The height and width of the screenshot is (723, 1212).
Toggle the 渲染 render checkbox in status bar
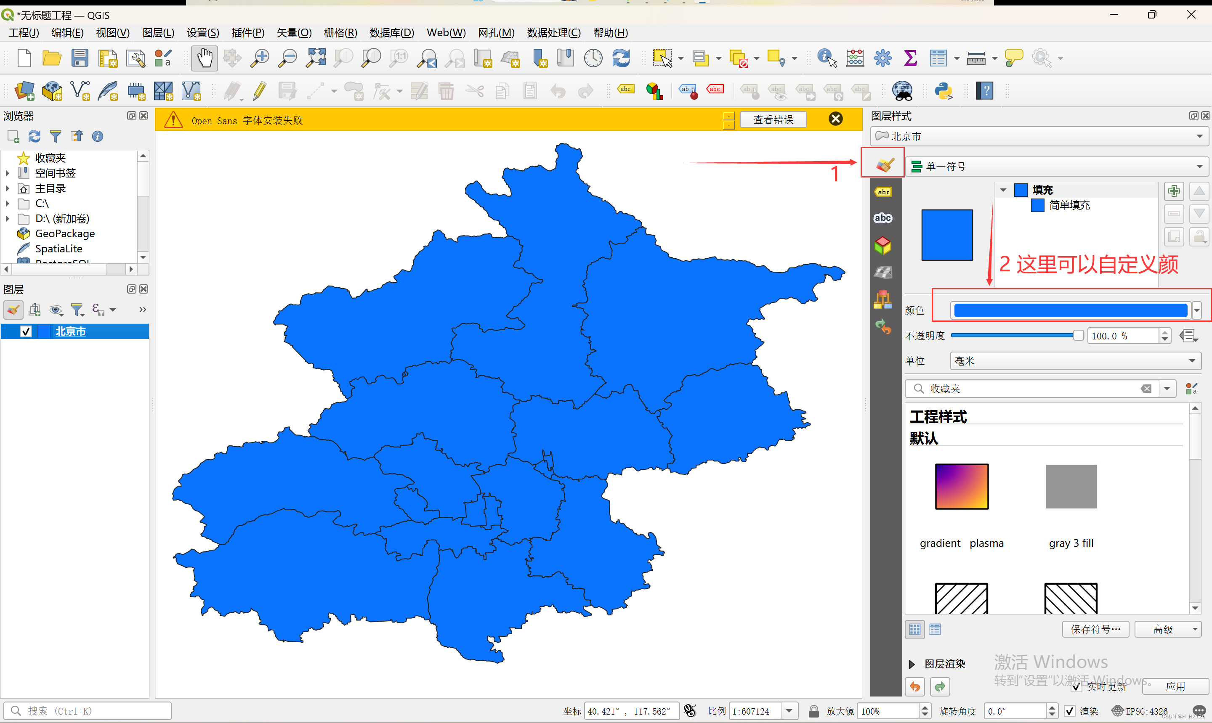[1069, 711]
